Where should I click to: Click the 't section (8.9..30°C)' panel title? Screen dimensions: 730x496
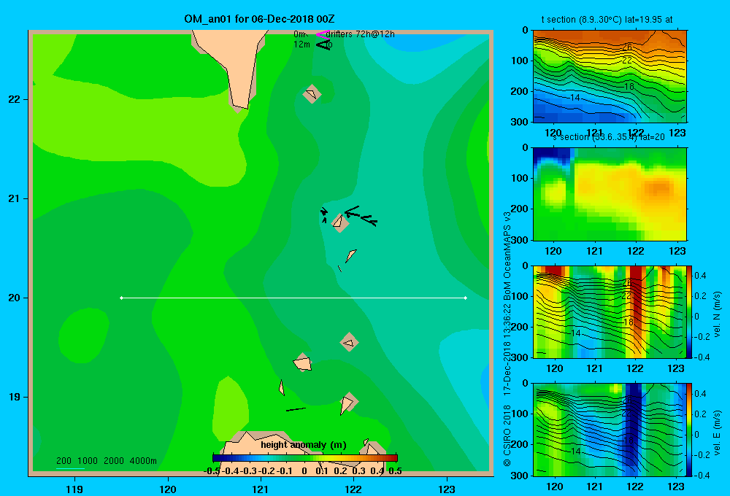click(x=607, y=20)
